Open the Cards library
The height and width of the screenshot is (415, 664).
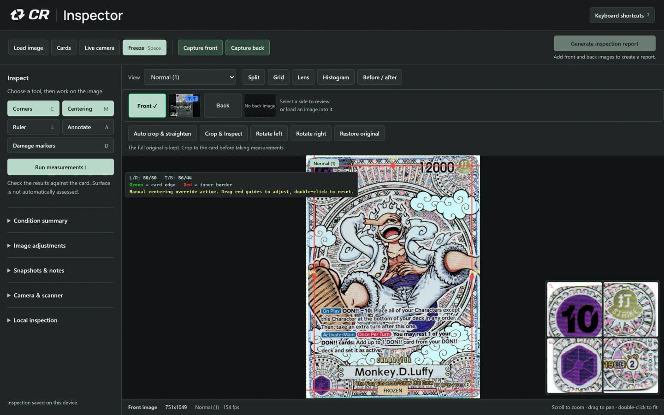tap(64, 47)
